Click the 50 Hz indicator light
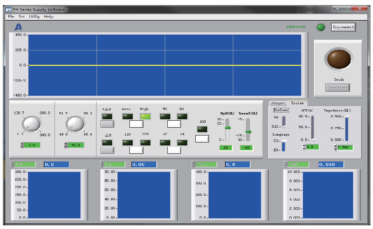Viewport: 373px width, 229px height. (165, 117)
